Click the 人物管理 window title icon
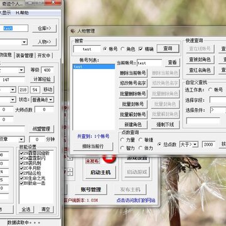This screenshot has height=226, width=226. click(73, 31)
